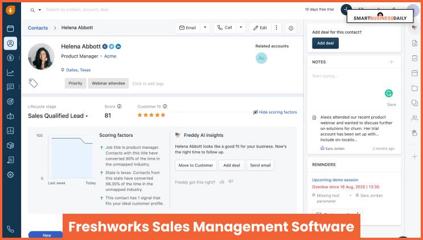Click the Freshworks logo at top left
The height and width of the screenshot is (240, 423).
[10, 10]
